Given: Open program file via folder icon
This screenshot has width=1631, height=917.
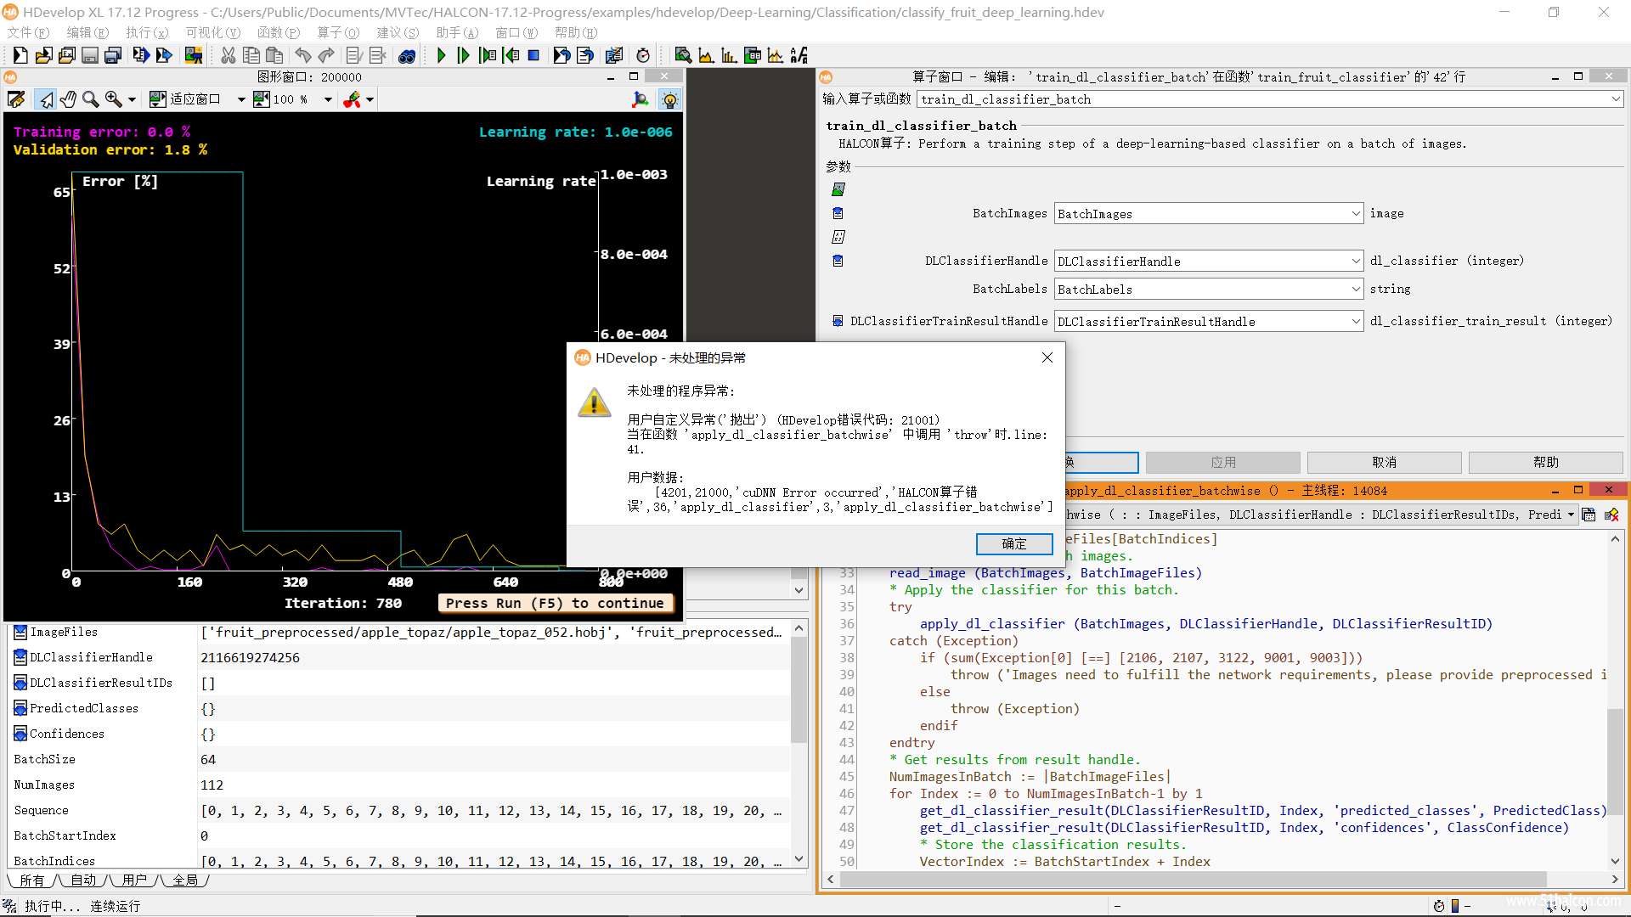Looking at the screenshot, I should click(x=43, y=55).
